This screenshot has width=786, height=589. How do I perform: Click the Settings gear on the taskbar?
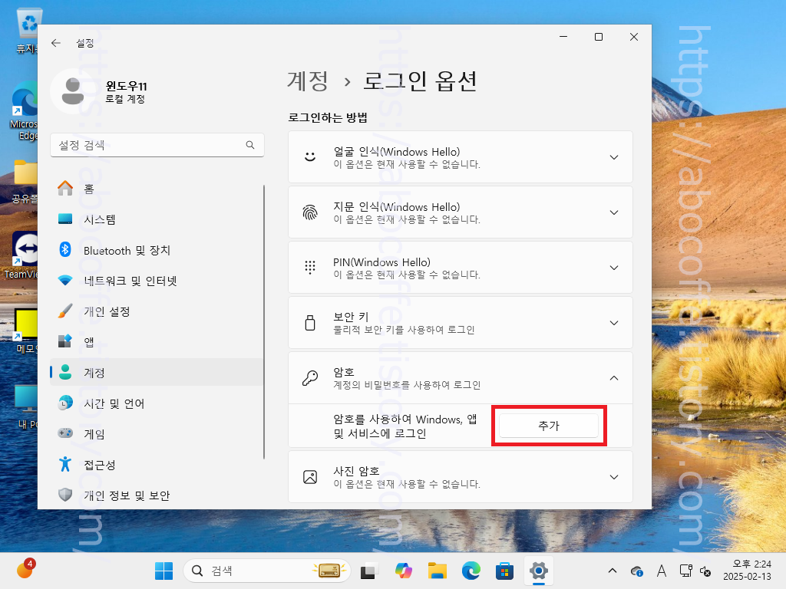538,571
